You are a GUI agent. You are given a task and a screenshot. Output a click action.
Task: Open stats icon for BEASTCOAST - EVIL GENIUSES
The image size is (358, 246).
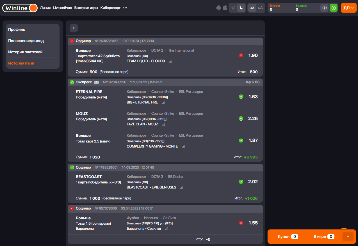(182, 188)
